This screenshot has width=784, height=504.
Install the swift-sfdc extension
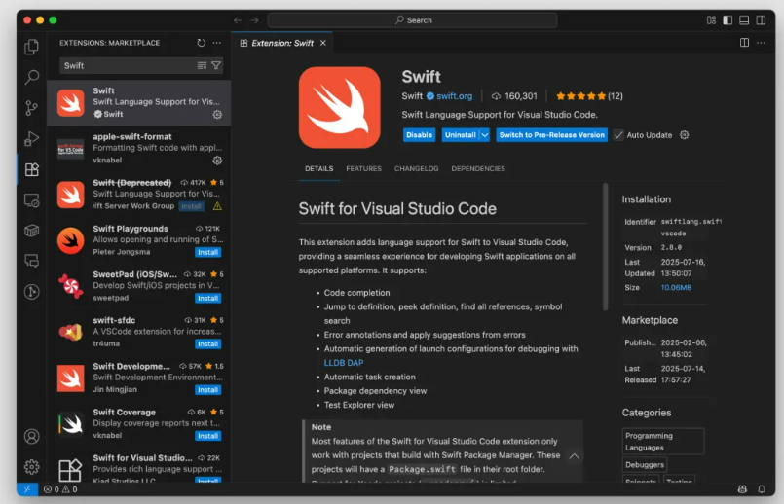coord(207,344)
